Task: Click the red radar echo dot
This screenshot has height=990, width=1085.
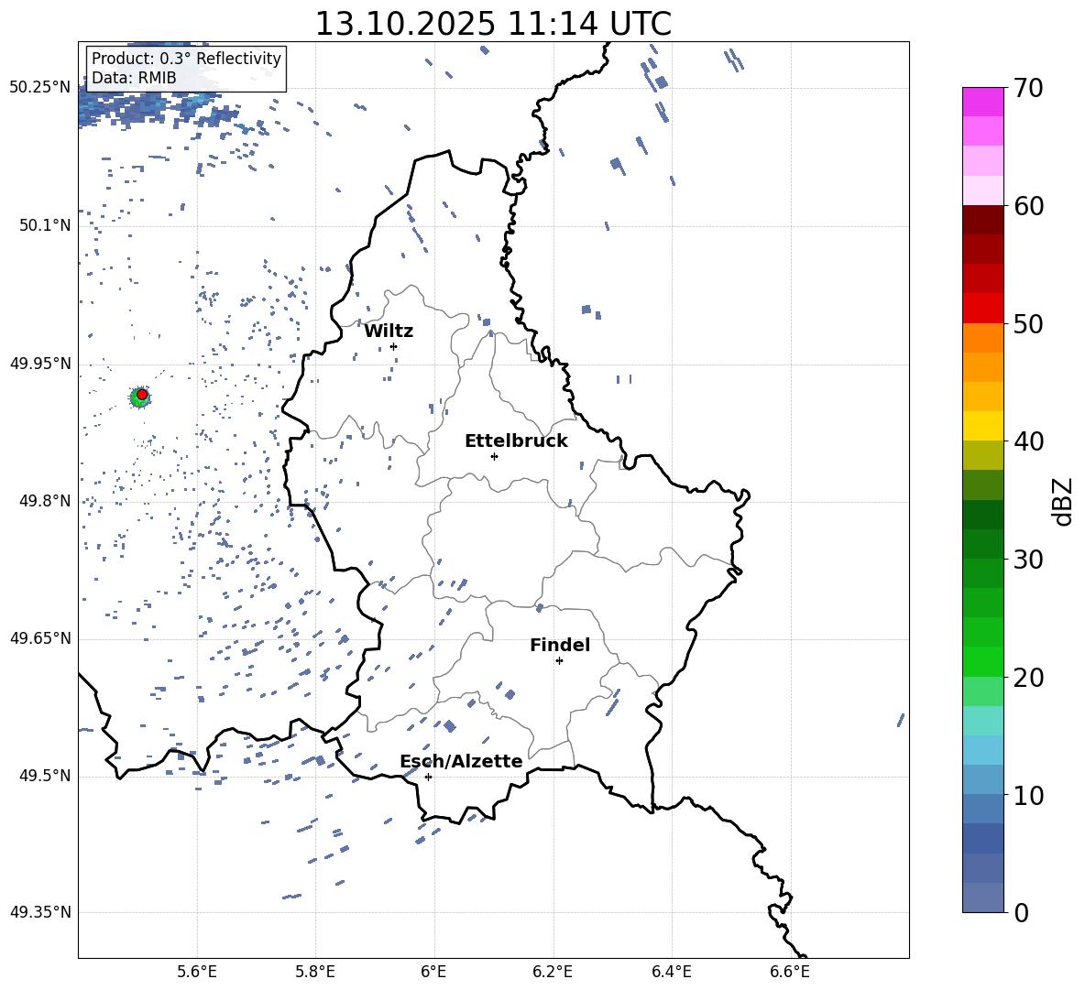Action: click(x=142, y=395)
